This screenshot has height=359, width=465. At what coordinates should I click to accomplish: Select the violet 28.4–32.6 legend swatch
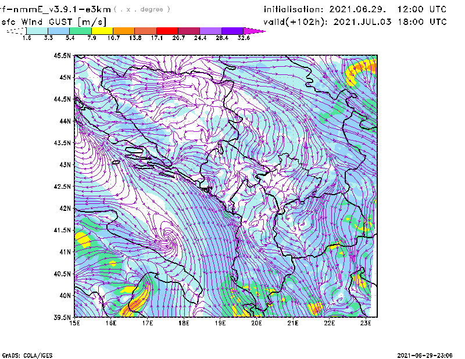coord(233,31)
